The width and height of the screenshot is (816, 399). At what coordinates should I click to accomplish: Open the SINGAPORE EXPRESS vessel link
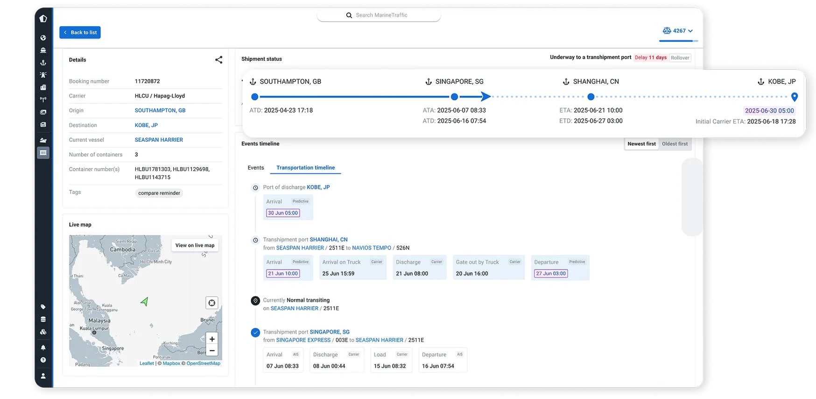tap(303, 340)
